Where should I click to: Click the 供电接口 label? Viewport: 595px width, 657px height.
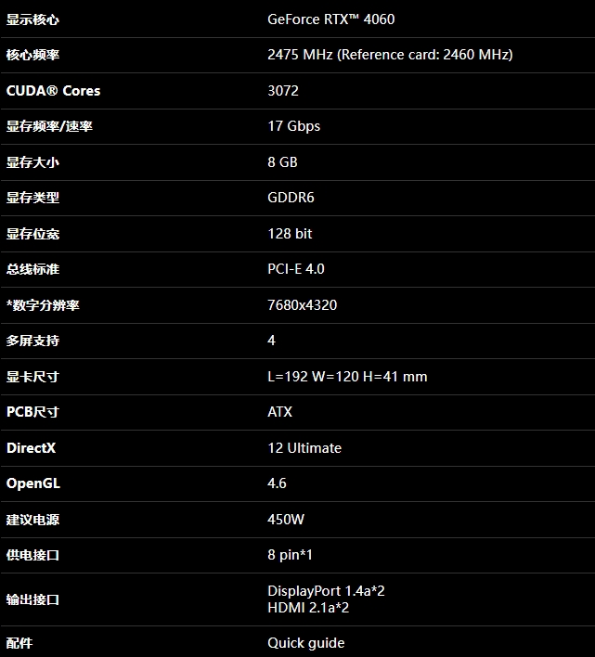coord(32,555)
